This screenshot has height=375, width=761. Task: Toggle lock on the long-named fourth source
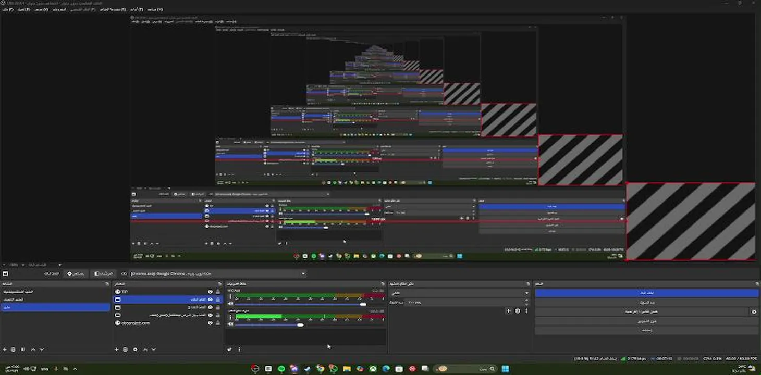point(218,315)
